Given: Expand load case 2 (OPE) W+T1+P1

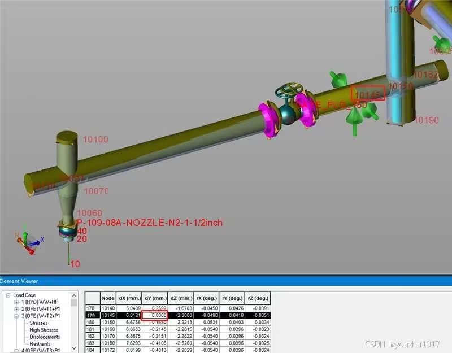Looking at the screenshot, I should tap(17, 309).
